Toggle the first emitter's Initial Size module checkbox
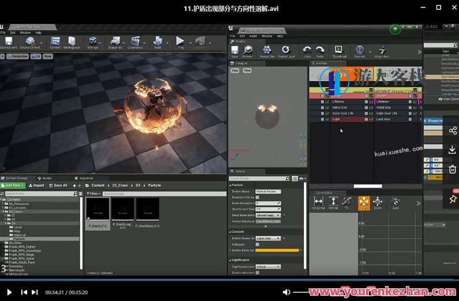459x301 pixels. coord(366,108)
